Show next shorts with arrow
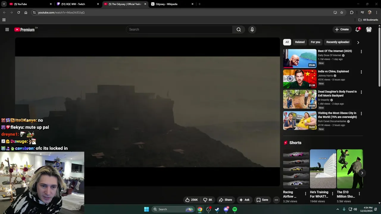This screenshot has height=214, width=381. 362,173
